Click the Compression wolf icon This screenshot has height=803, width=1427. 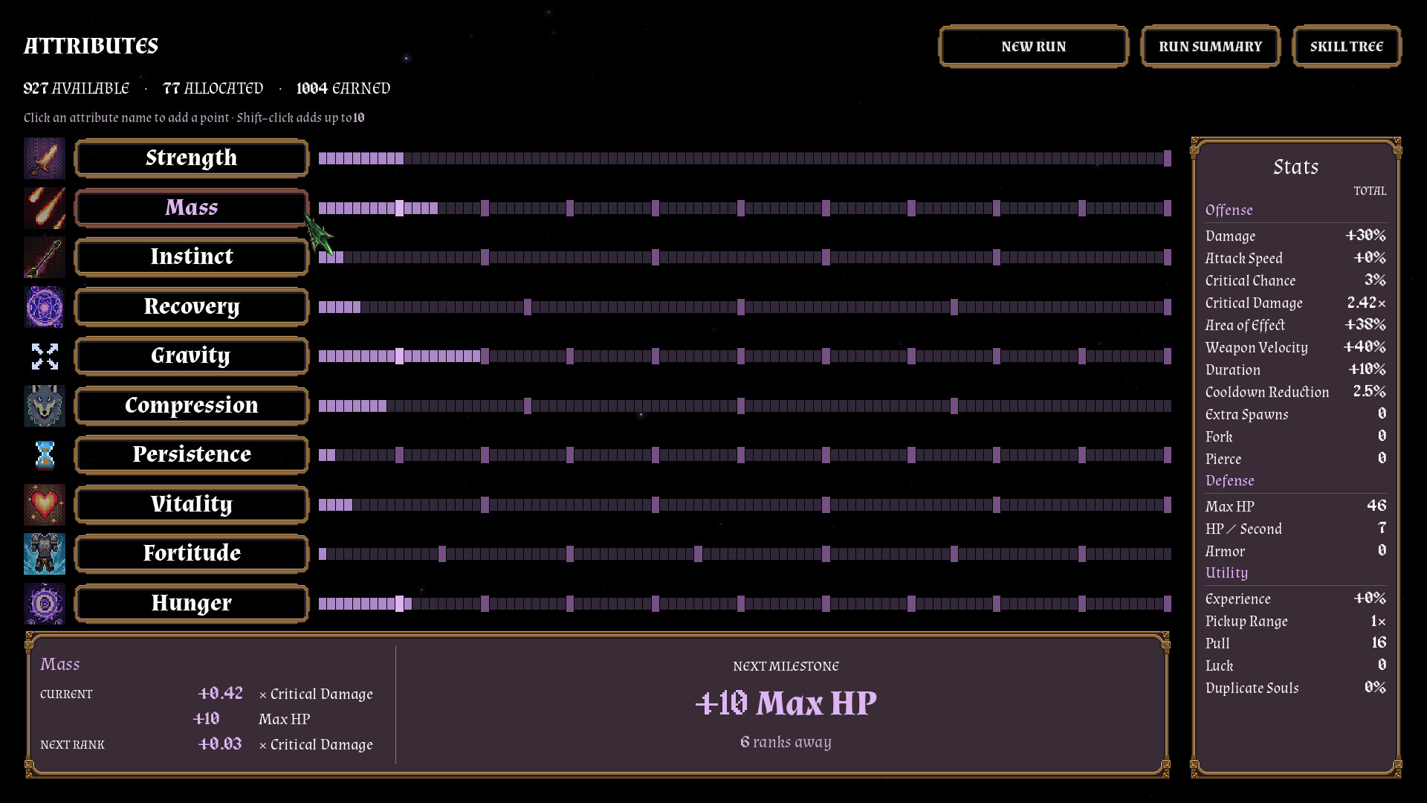(45, 405)
